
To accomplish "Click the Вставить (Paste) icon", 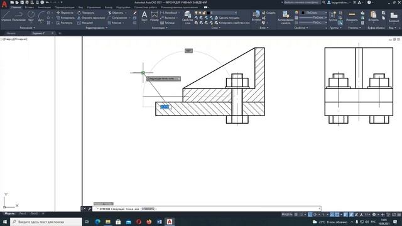I will click(373, 16).
